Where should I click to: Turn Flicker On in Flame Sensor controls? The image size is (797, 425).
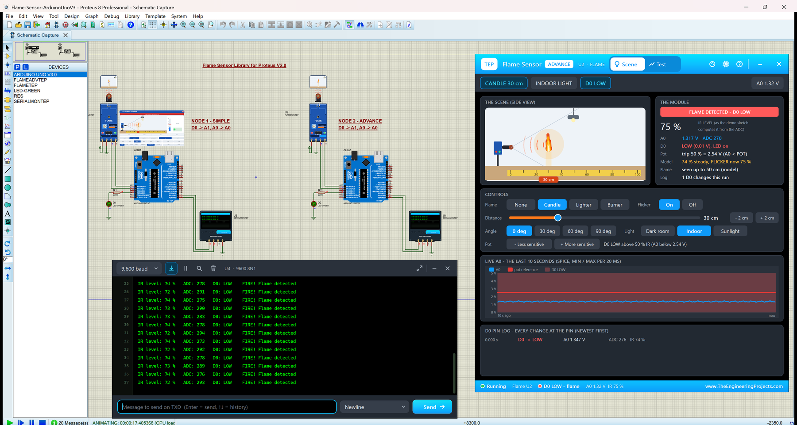pos(669,205)
